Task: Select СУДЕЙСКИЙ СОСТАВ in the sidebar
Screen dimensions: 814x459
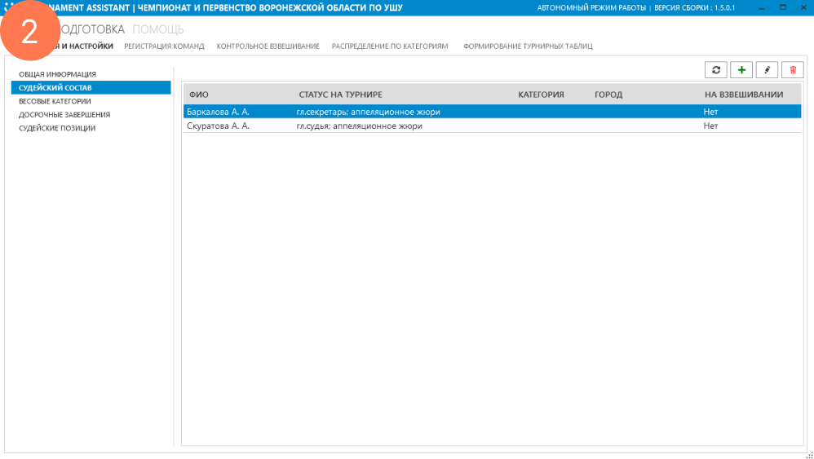Action: tap(55, 87)
